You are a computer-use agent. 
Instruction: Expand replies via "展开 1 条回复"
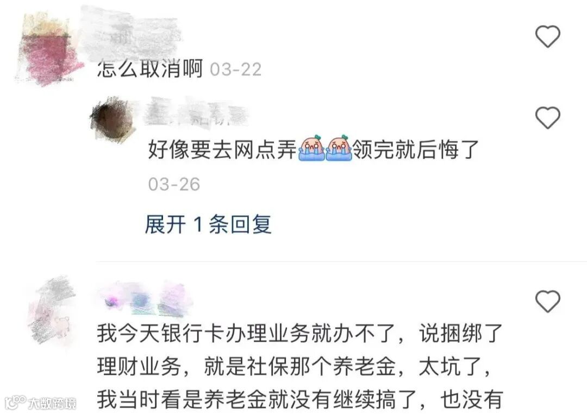tap(208, 224)
